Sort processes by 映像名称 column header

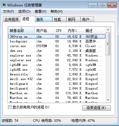(x=21, y=31)
